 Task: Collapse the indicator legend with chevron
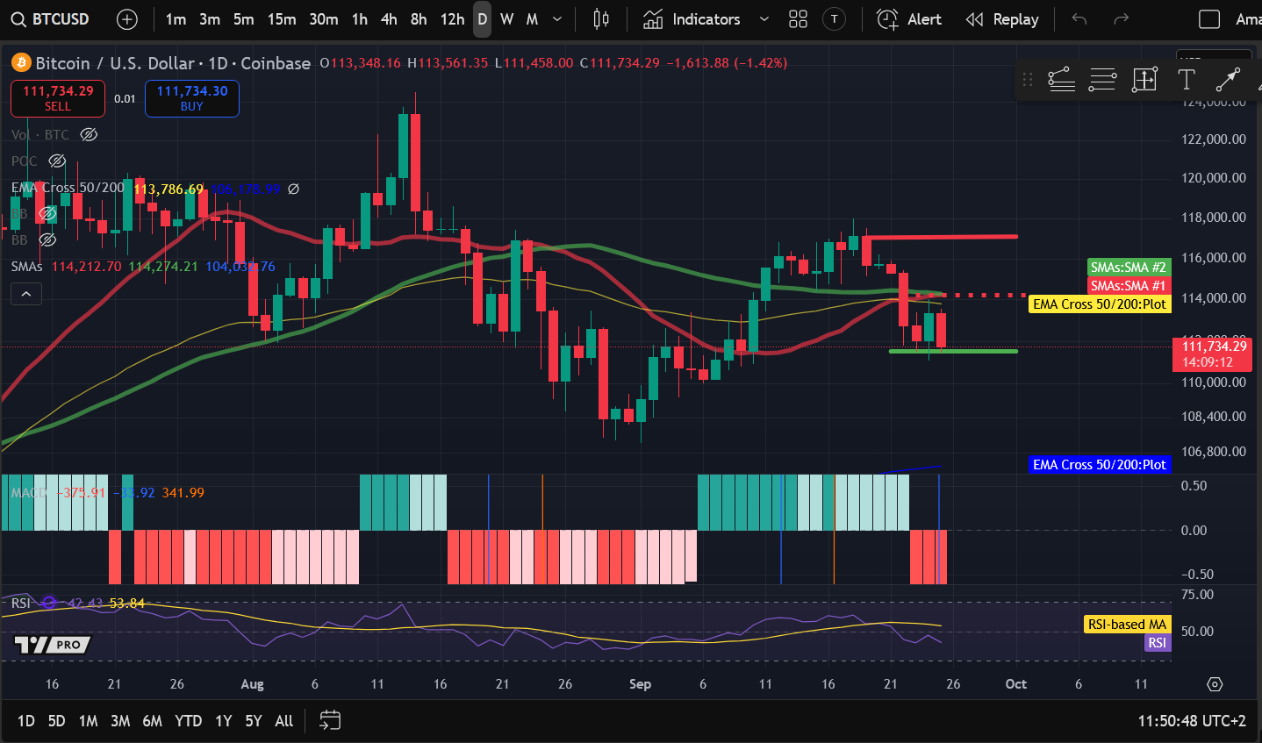[26, 294]
